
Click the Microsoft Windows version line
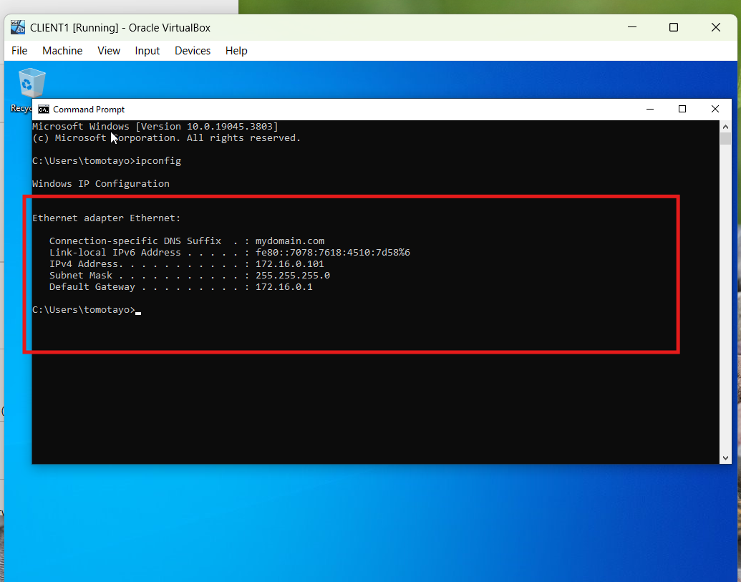click(155, 127)
